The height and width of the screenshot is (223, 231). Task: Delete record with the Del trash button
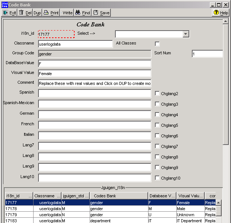25,13
